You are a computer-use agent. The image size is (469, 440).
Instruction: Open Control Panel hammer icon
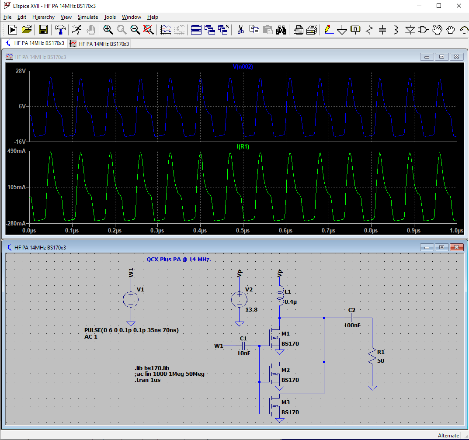coord(60,30)
